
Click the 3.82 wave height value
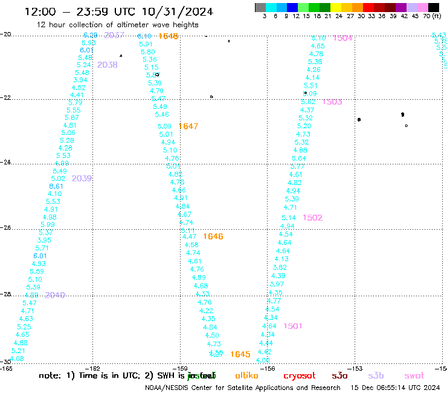pos(280,267)
